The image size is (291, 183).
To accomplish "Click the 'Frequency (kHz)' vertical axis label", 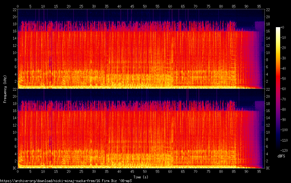I will 5,89.
